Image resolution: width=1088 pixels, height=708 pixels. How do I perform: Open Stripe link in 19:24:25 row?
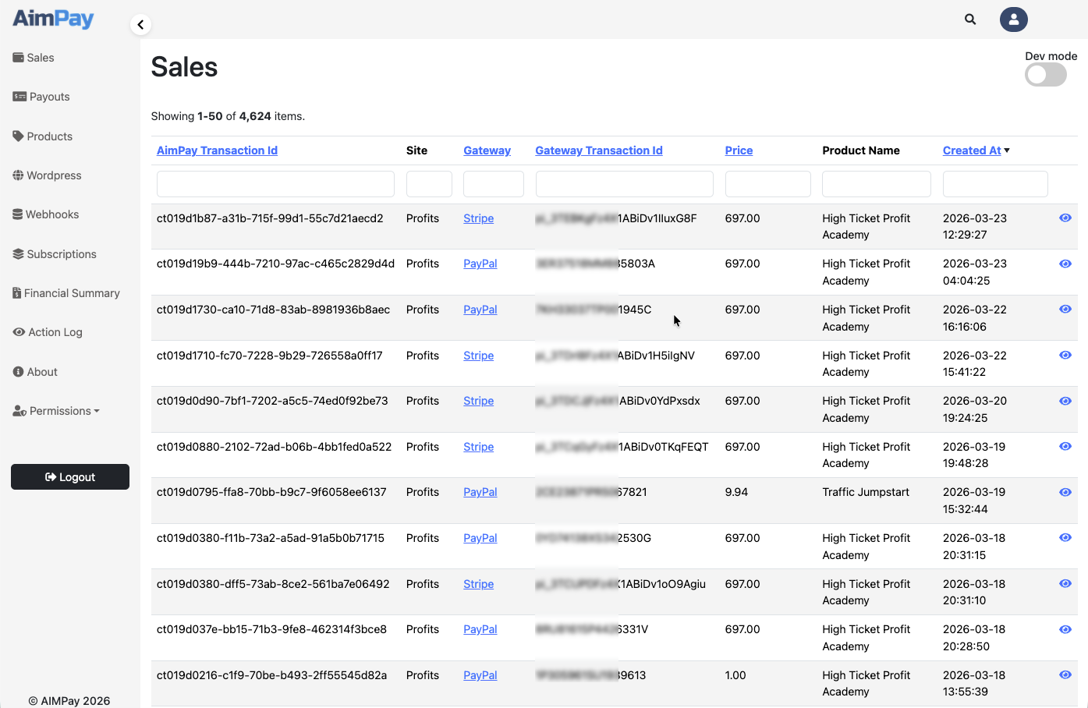(479, 401)
